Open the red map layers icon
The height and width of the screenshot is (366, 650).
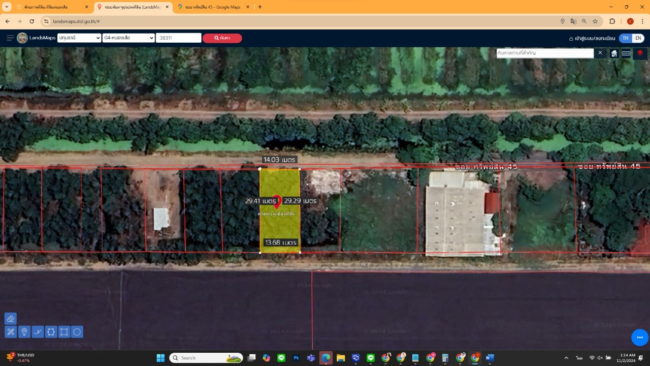coord(640,53)
